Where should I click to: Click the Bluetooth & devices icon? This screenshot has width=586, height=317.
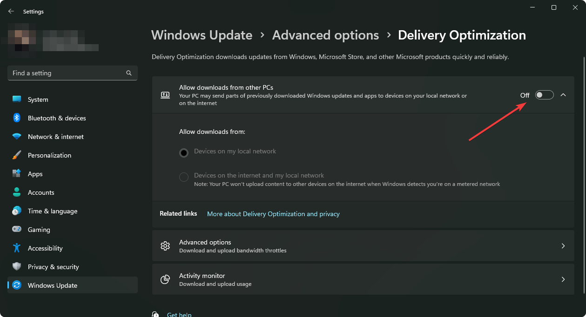pos(17,118)
